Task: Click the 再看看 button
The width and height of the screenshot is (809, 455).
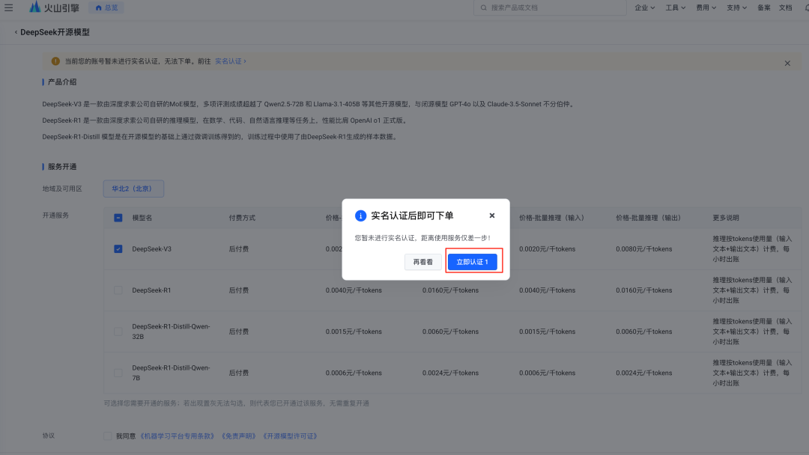Action: click(x=422, y=262)
